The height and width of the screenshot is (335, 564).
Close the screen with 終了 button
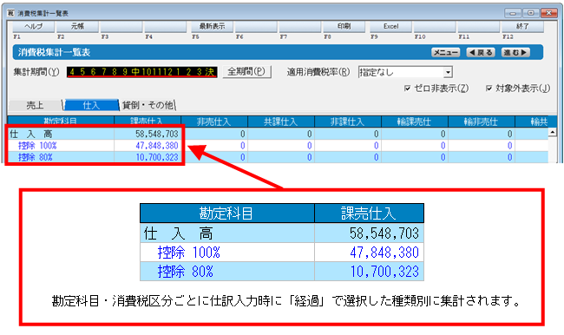pos(522,27)
